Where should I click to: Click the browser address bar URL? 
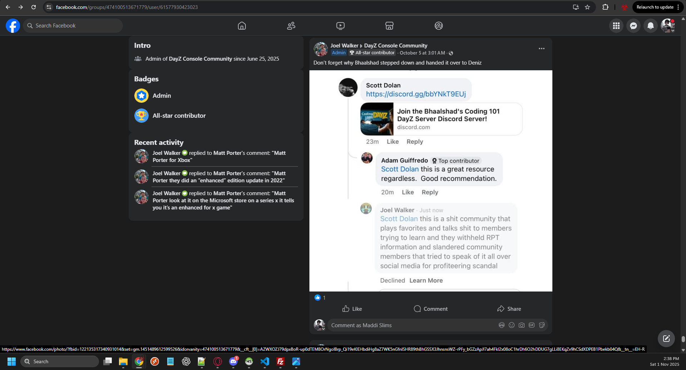tap(127, 7)
